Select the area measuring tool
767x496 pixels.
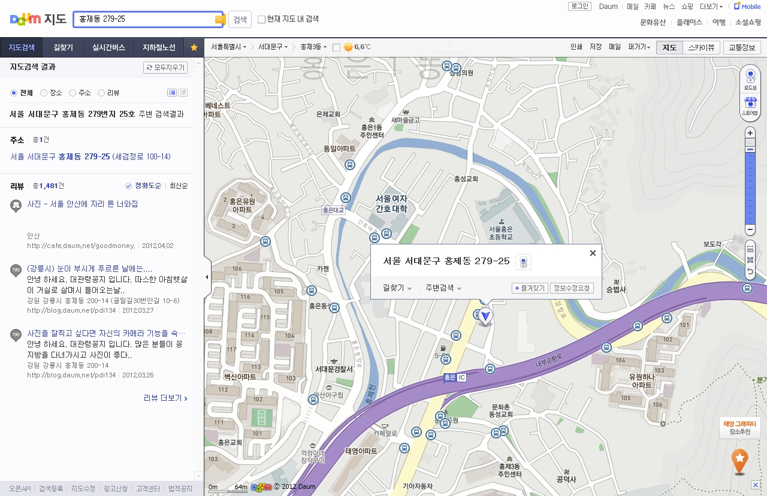point(750,260)
